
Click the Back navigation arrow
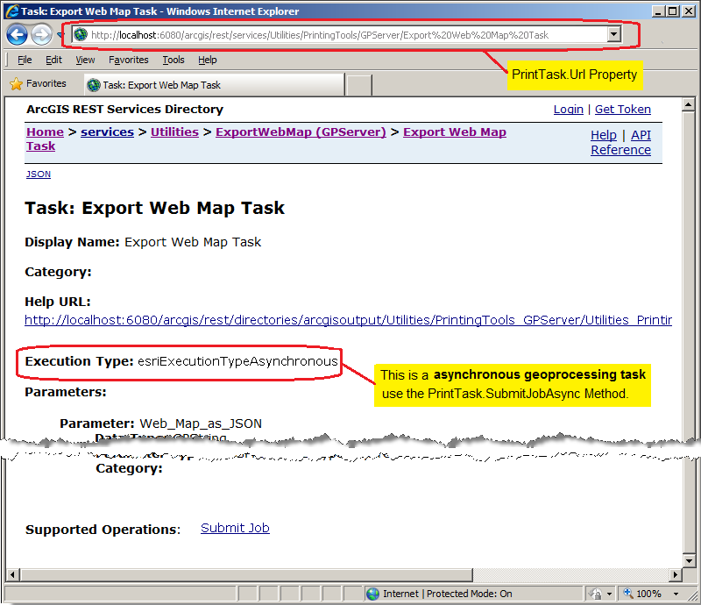tap(18, 35)
